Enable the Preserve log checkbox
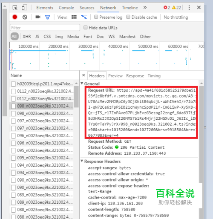 tap(96, 17)
